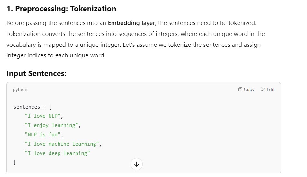Click the Edit pencil icon in code header
Viewport: 307px width, 177px height.
click(263, 89)
